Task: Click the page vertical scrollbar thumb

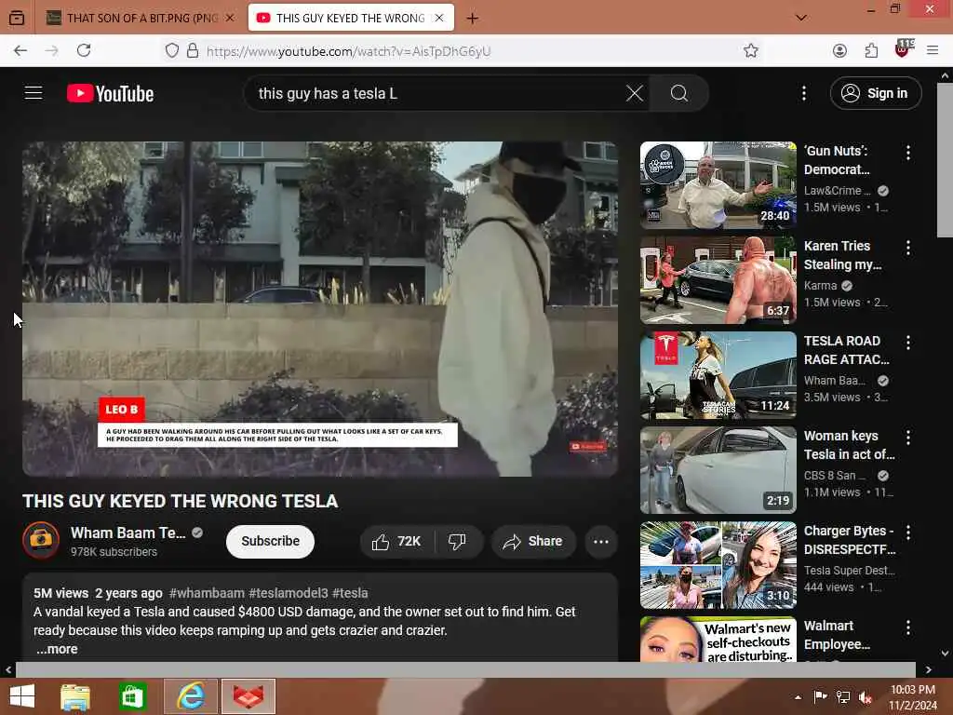Action: pos(945,160)
